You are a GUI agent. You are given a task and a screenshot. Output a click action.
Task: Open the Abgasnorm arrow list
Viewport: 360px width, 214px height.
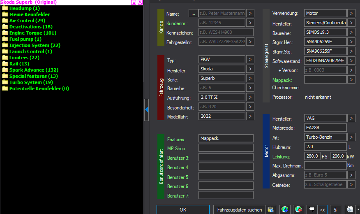click(x=351, y=175)
